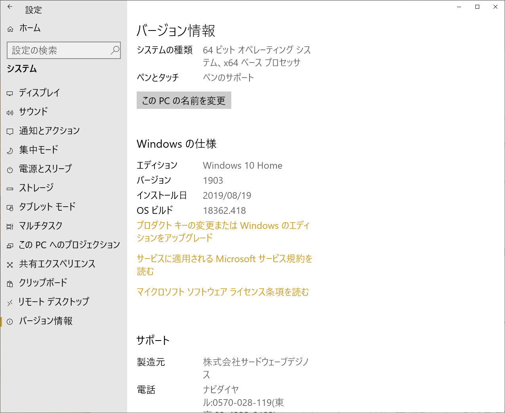The height and width of the screenshot is (413, 505).
Task: Click the Remote Desktop icon
Action: 10,303
